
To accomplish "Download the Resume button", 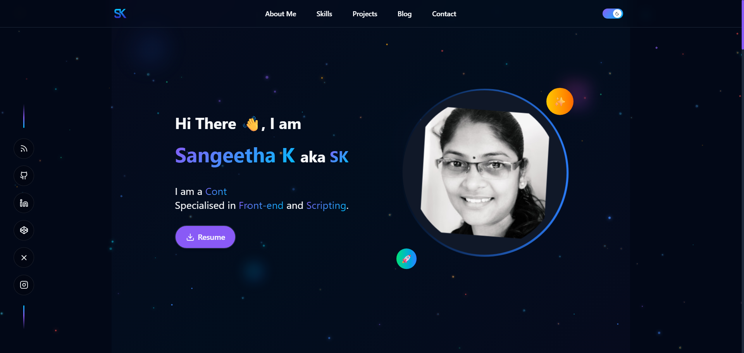I will 205,237.
